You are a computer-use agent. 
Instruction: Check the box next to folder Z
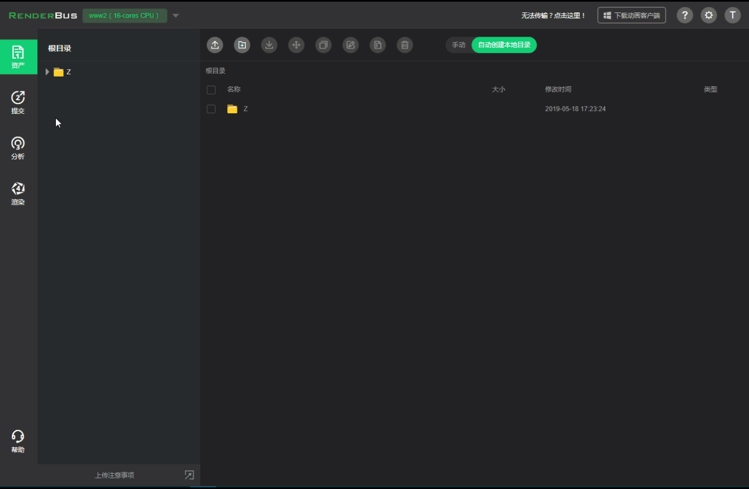click(x=211, y=109)
